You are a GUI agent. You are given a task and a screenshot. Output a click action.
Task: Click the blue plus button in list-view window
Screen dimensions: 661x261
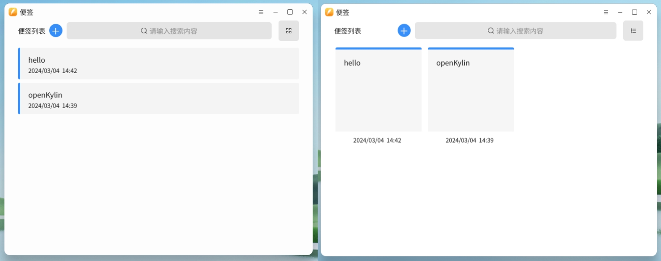[x=56, y=31]
